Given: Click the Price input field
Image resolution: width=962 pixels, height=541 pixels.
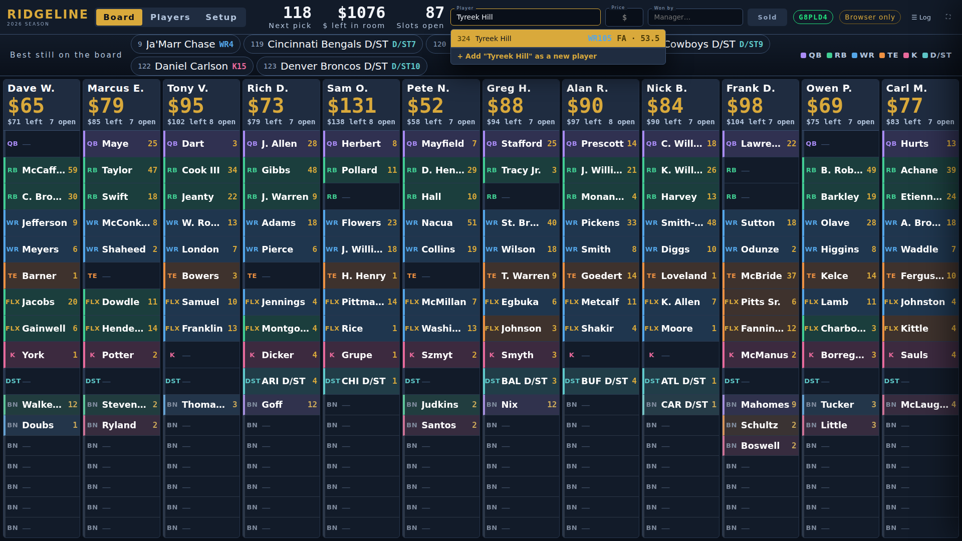Looking at the screenshot, I should [624, 17].
